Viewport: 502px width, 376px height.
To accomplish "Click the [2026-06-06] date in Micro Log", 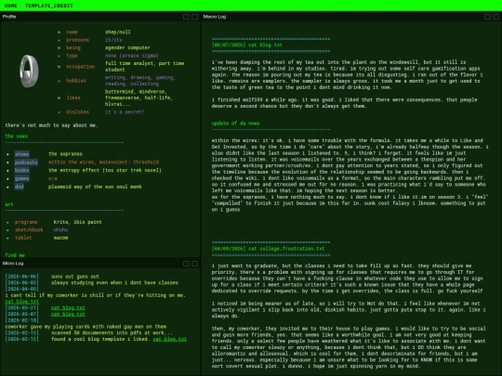I will click(x=21, y=277).
